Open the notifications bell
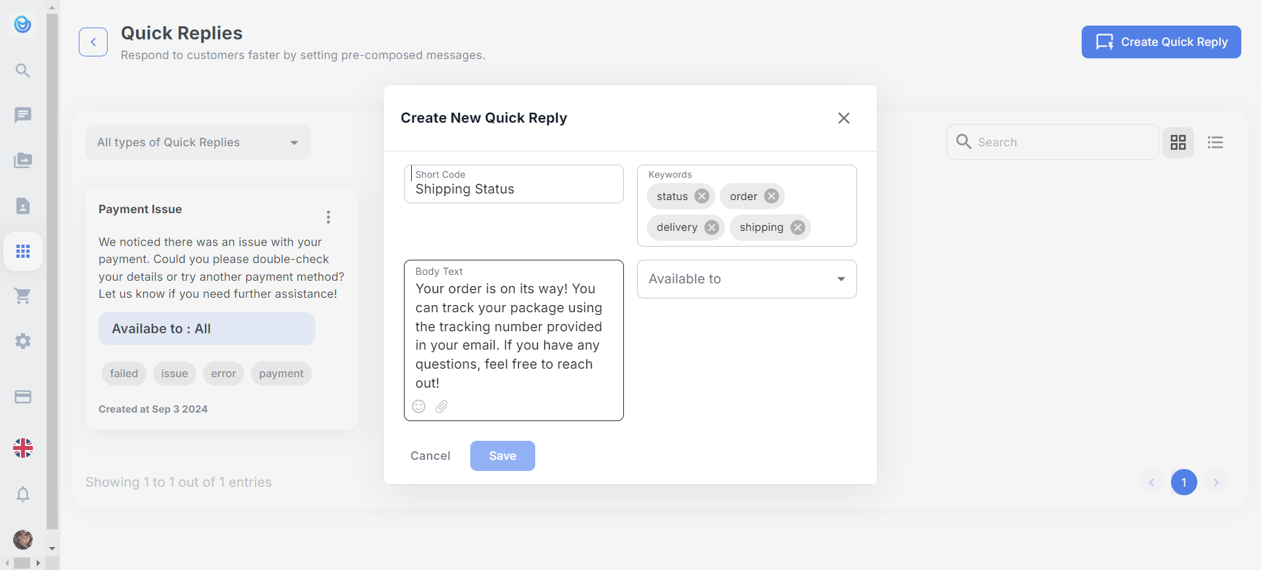1261x570 pixels. coord(23,494)
